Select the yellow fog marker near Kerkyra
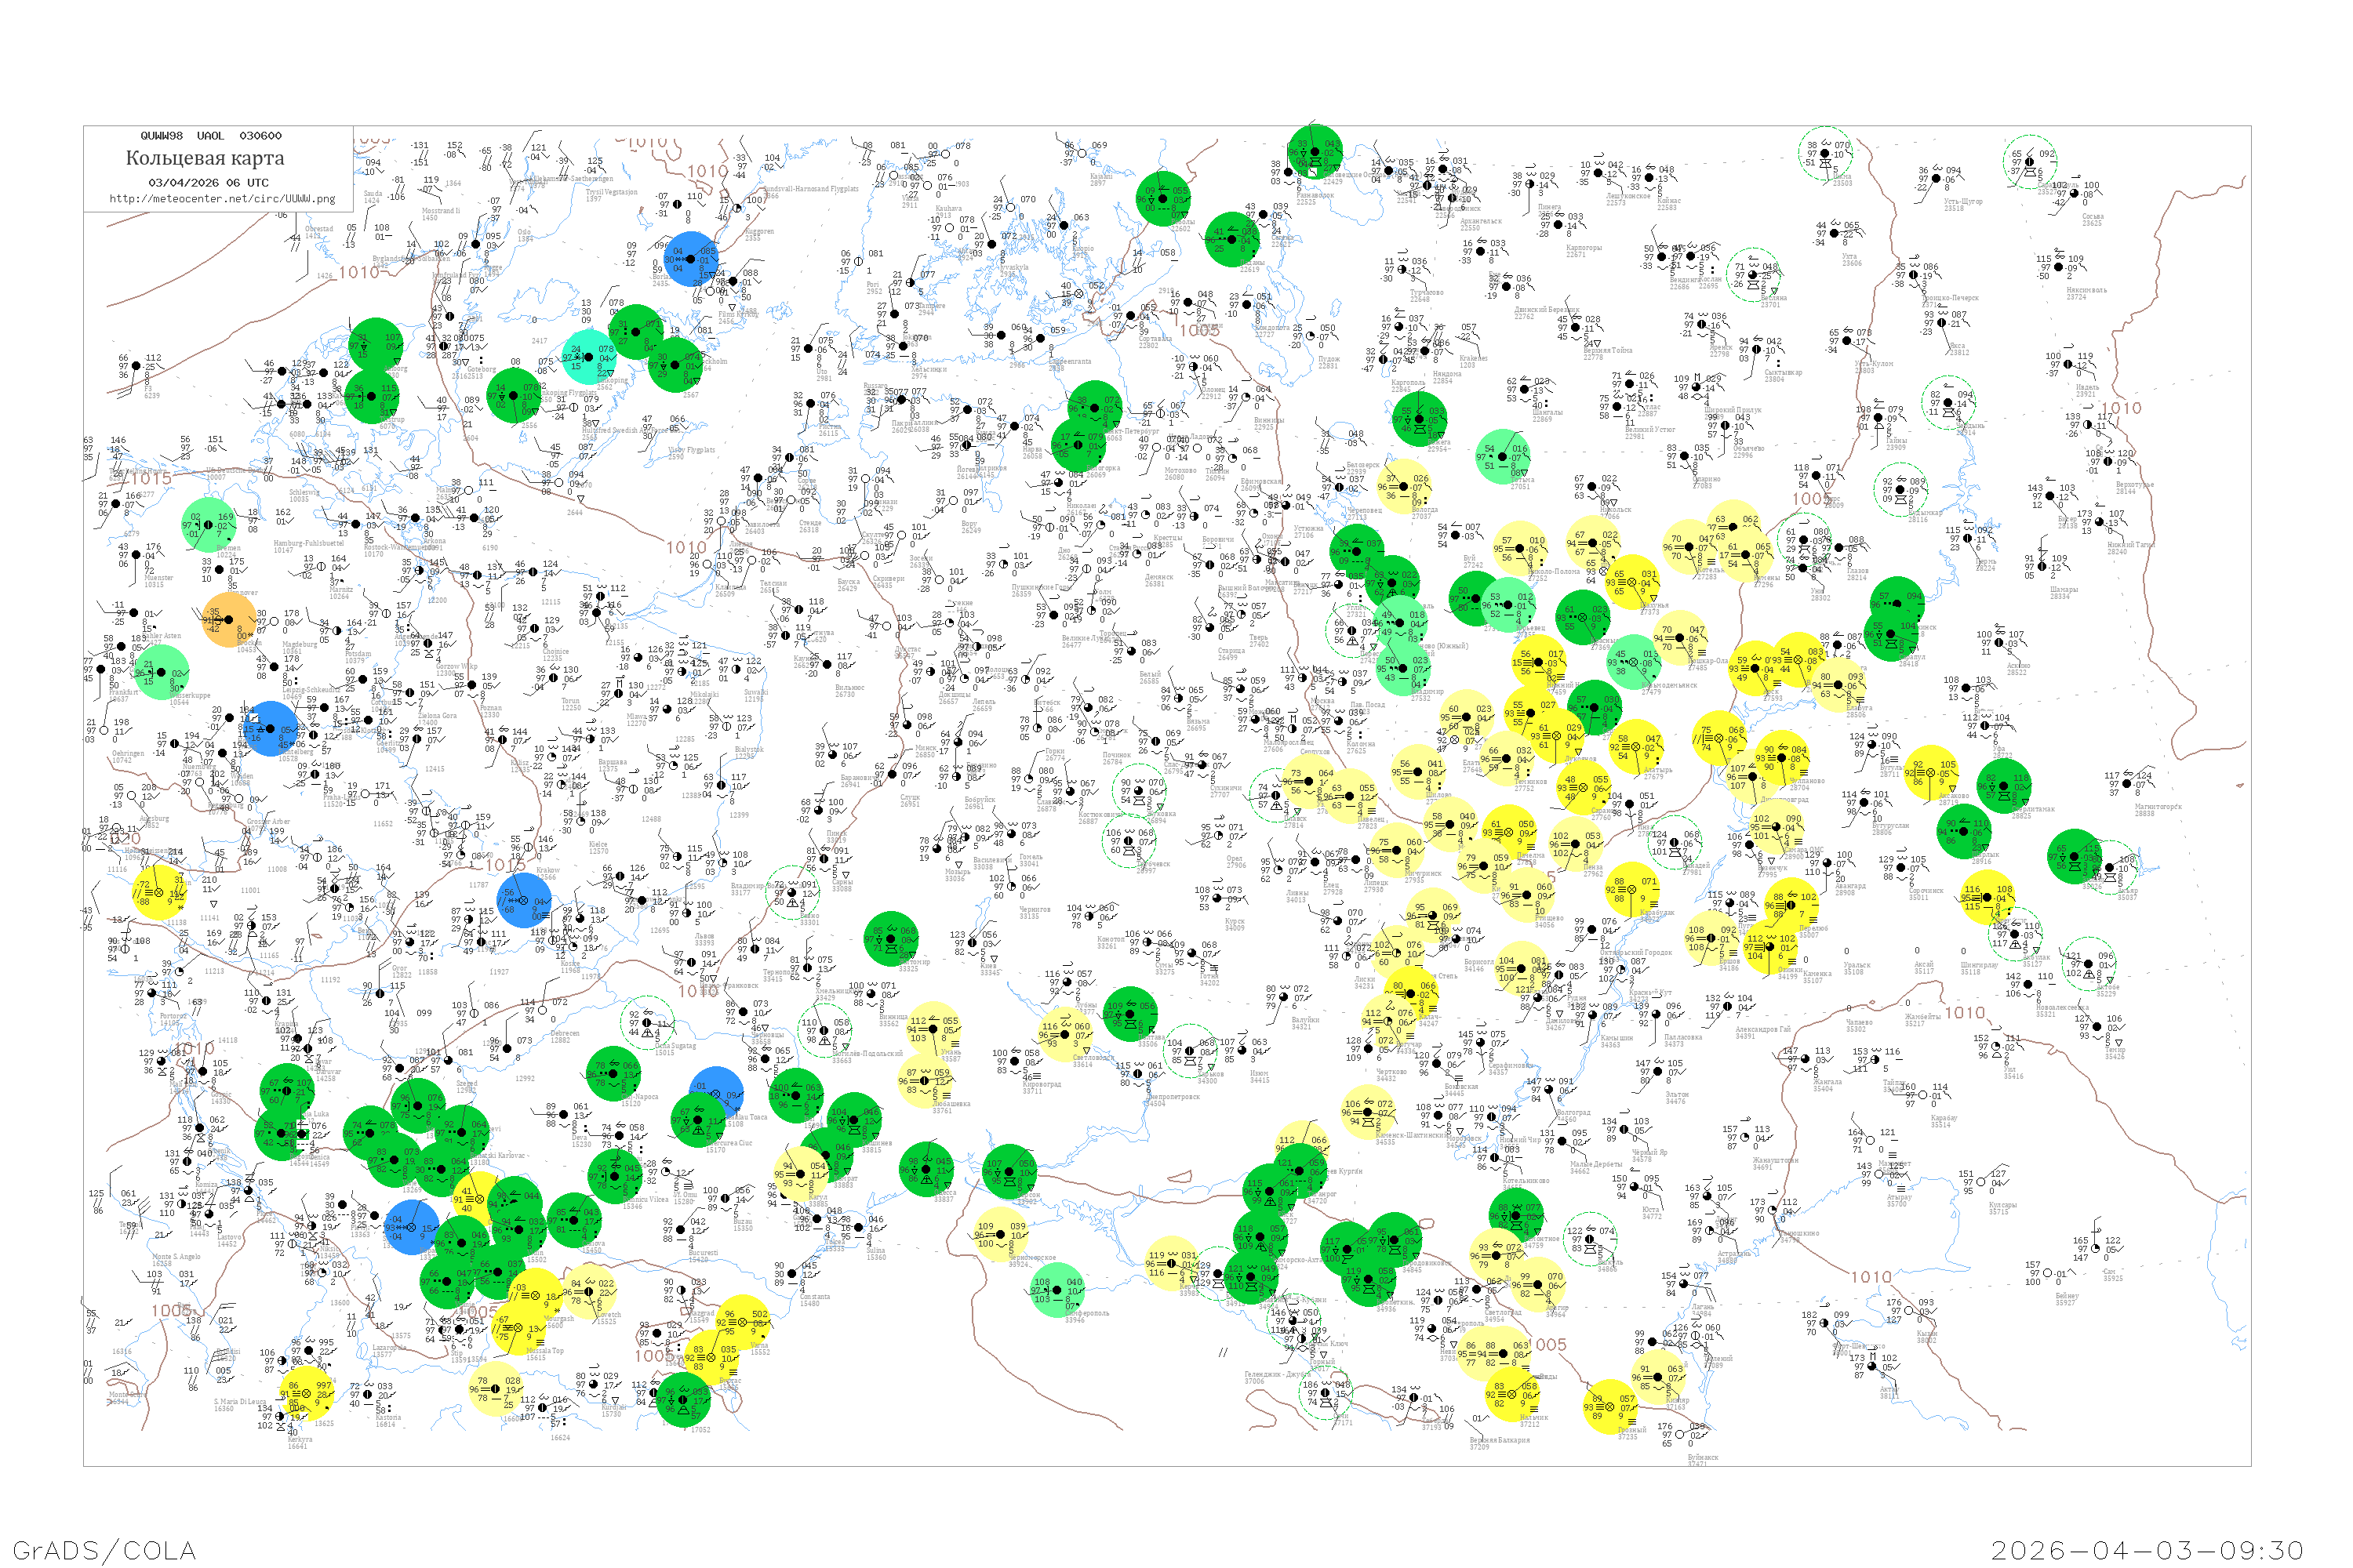This screenshot has height=1568, width=2353. point(305,1393)
